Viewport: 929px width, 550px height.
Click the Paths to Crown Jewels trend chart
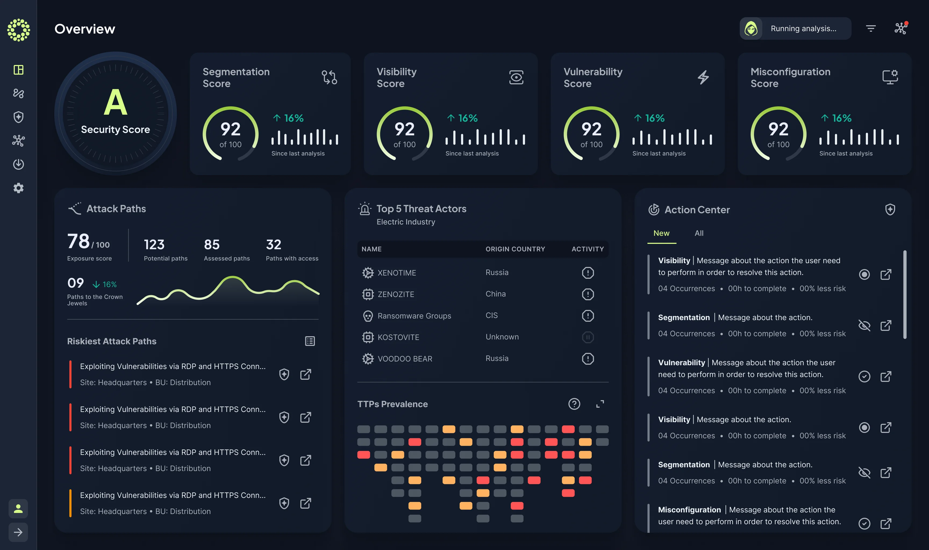[x=228, y=291]
